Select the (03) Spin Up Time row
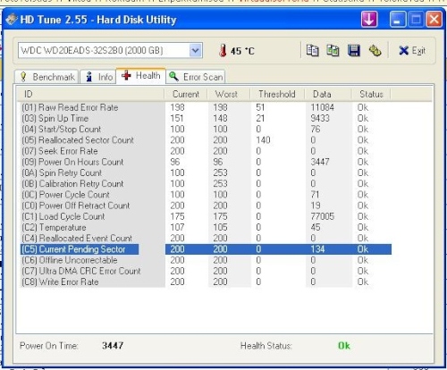This screenshot has width=447, height=370. (206, 118)
